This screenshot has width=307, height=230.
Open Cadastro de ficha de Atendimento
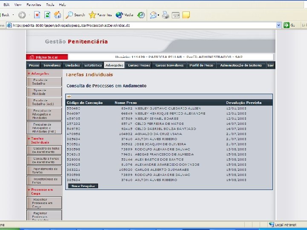(x=44, y=150)
